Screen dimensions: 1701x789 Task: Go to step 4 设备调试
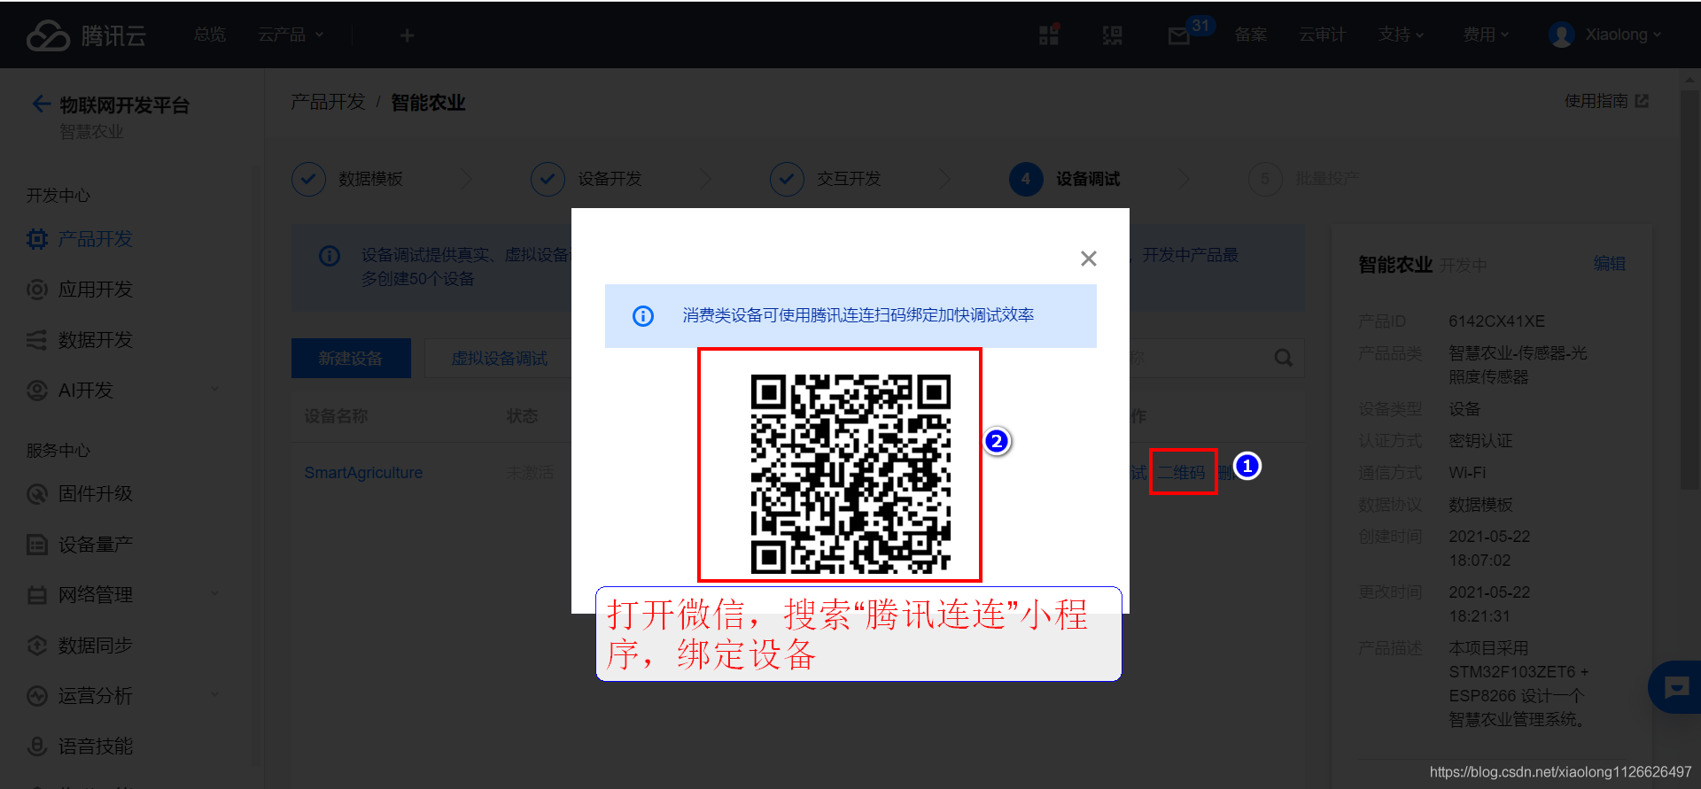click(1065, 179)
